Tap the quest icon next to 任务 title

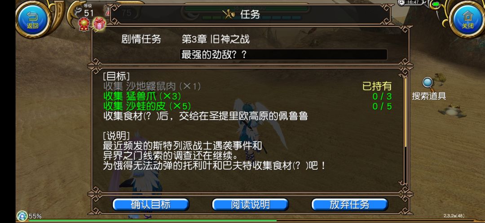(229, 14)
